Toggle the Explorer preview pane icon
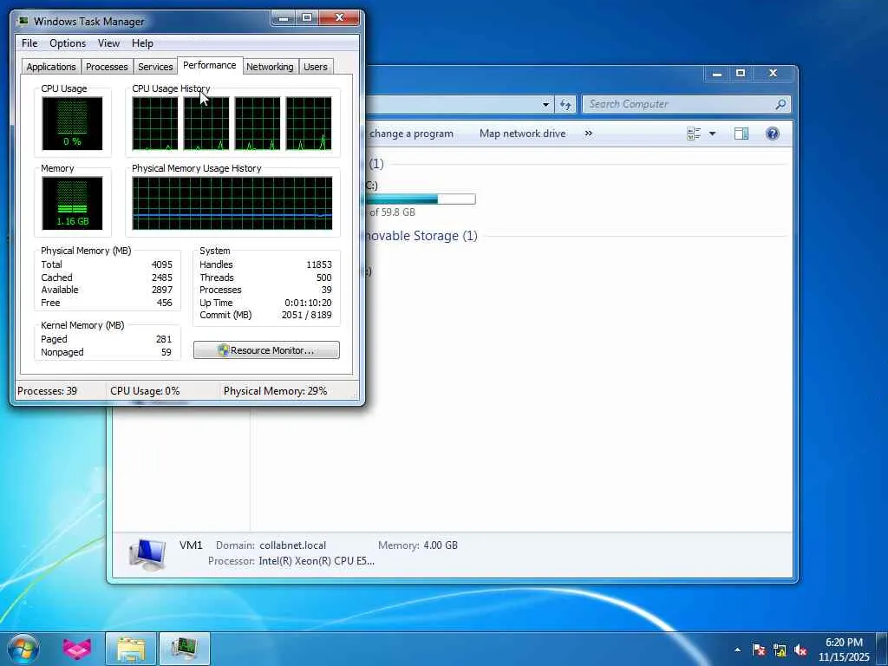This screenshot has width=888, height=666. (x=741, y=134)
